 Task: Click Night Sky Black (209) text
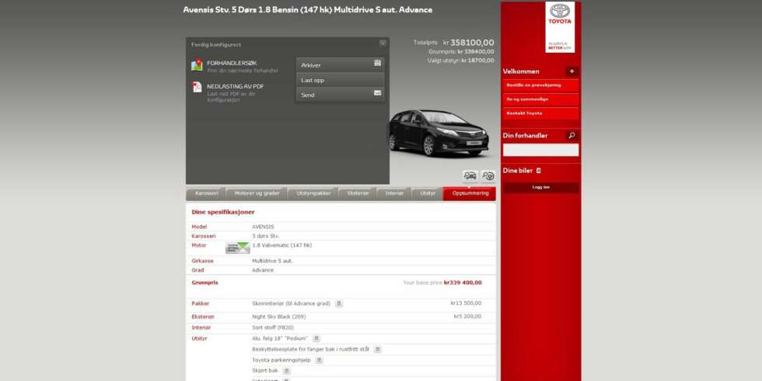pos(279,317)
